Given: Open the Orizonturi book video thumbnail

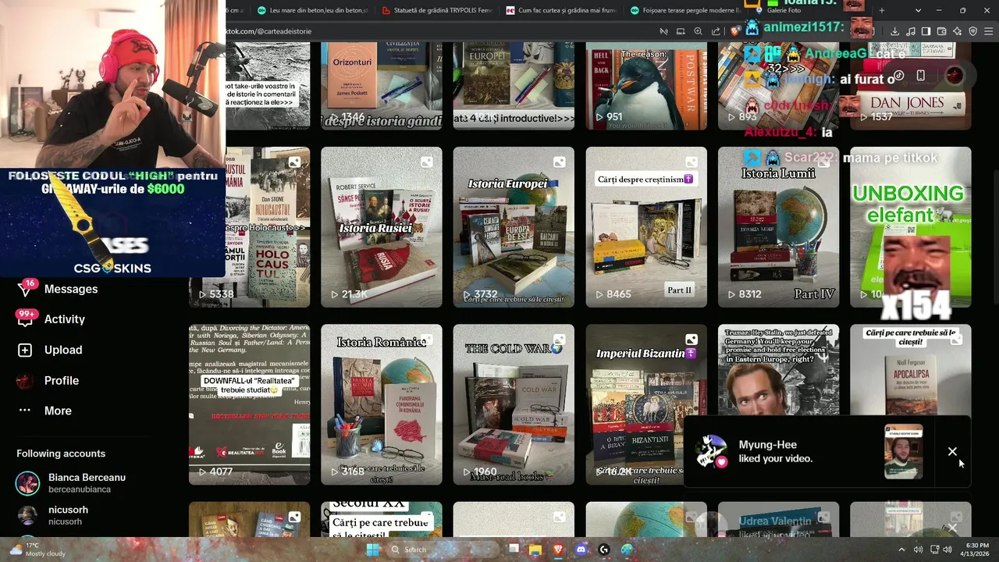Looking at the screenshot, I should [x=381, y=87].
